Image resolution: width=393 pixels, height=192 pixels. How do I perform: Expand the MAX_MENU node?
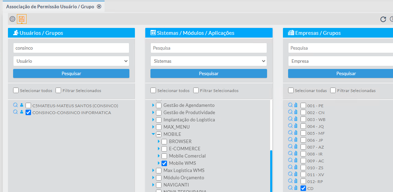(x=153, y=127)
